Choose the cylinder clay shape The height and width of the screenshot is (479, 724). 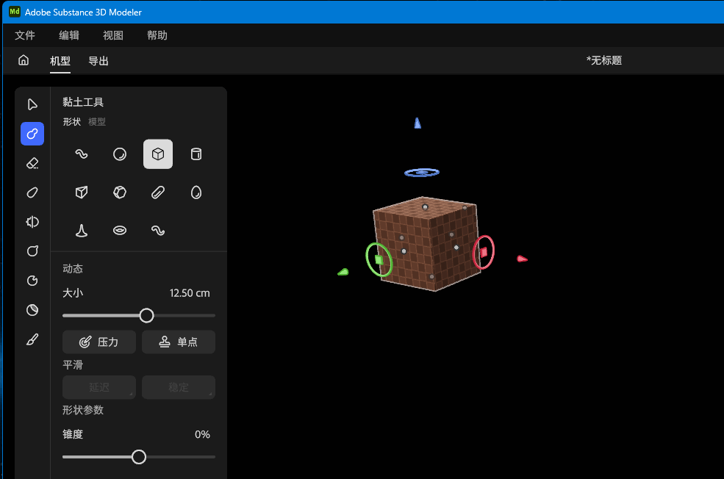coord(196,154)
